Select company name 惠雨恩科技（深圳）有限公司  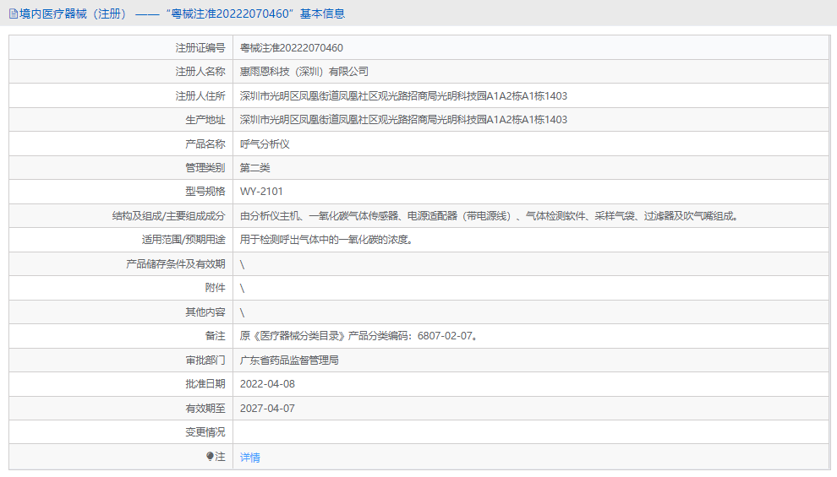304,72
